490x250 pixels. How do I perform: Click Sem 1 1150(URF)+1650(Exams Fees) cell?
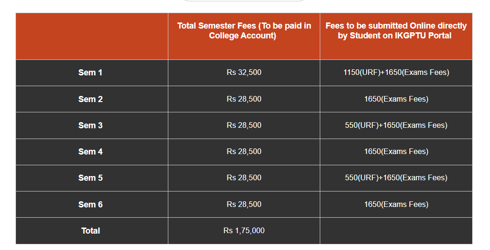coord(396,73)
